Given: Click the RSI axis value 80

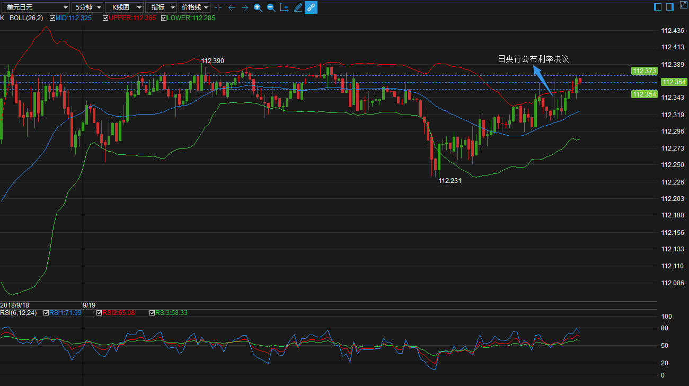Looking at the screenshot, I should point(665,328).
